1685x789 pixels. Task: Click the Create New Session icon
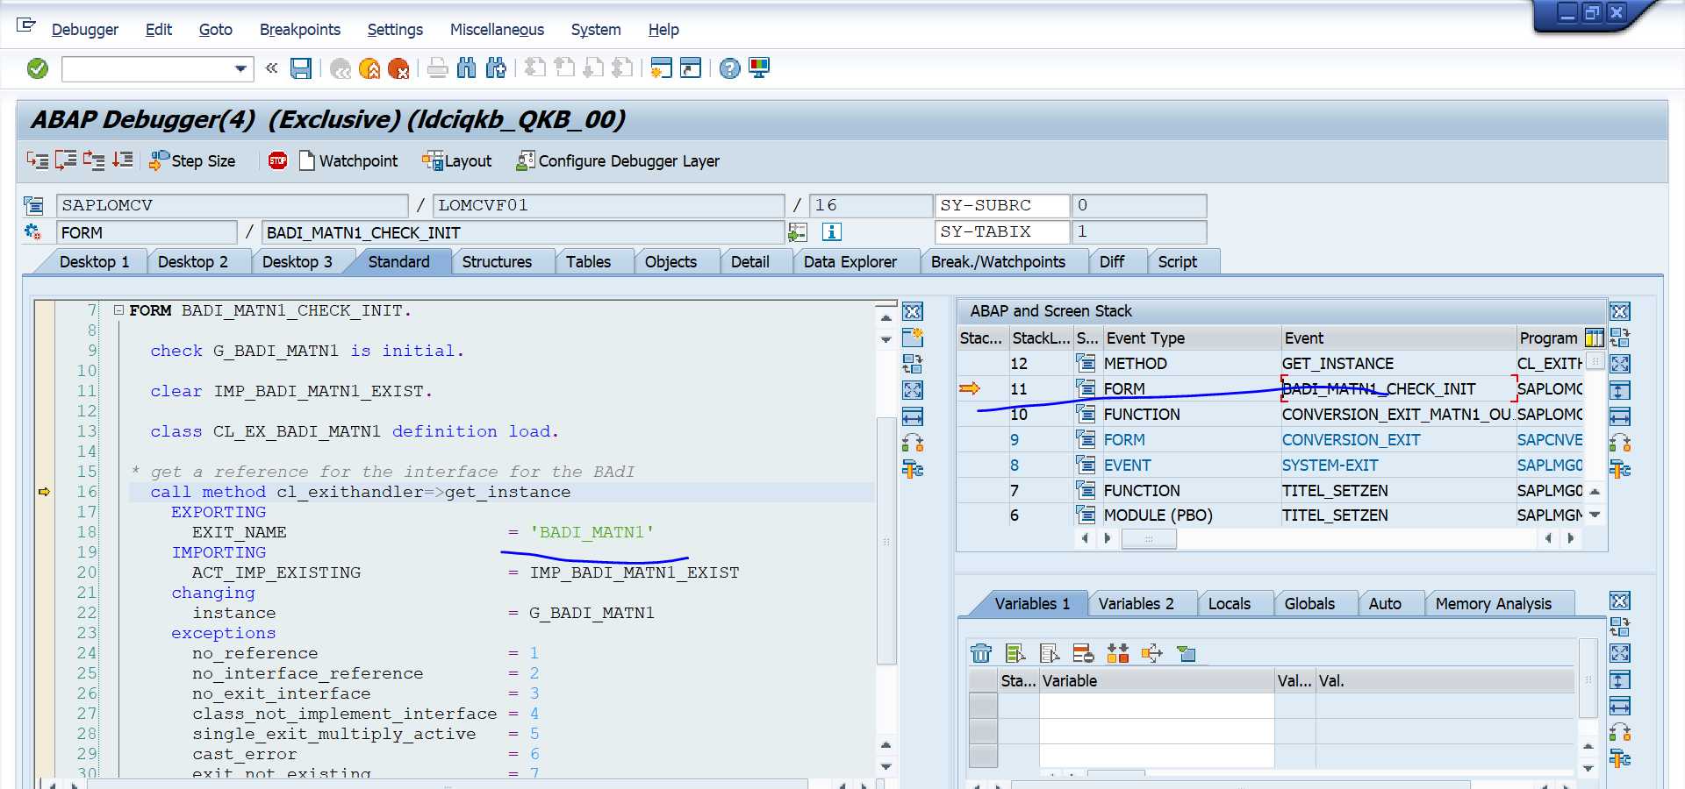coord(662,68)
